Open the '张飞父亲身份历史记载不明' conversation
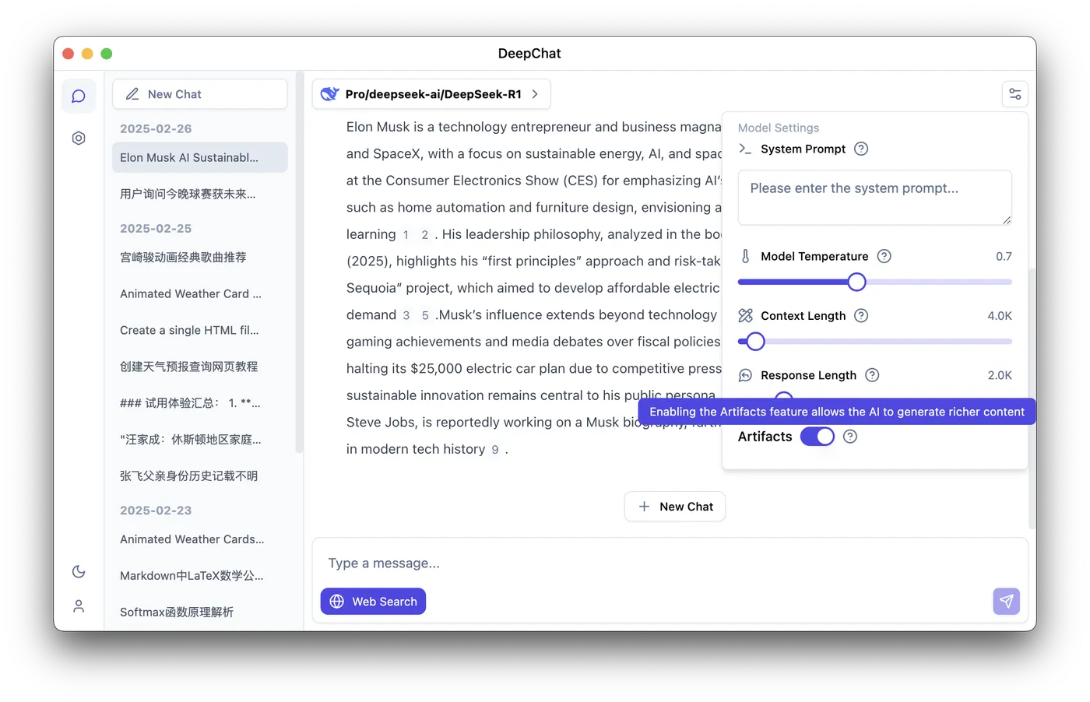The height and width of the screenshot is (702, 1090). coord(200,476)
